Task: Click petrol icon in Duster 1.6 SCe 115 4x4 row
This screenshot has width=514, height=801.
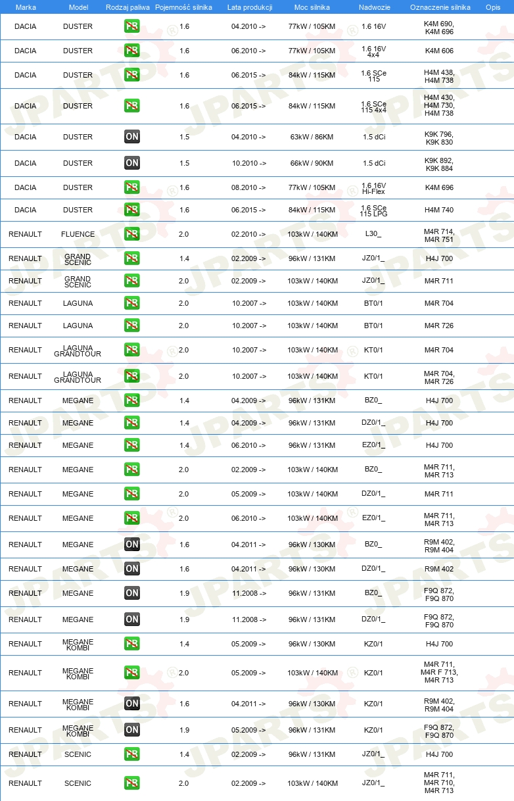Action: 132,106
